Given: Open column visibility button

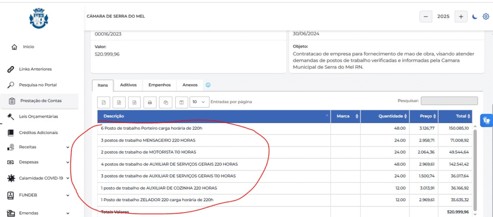Looking at the screenshot, I should [x=182, y=102].
